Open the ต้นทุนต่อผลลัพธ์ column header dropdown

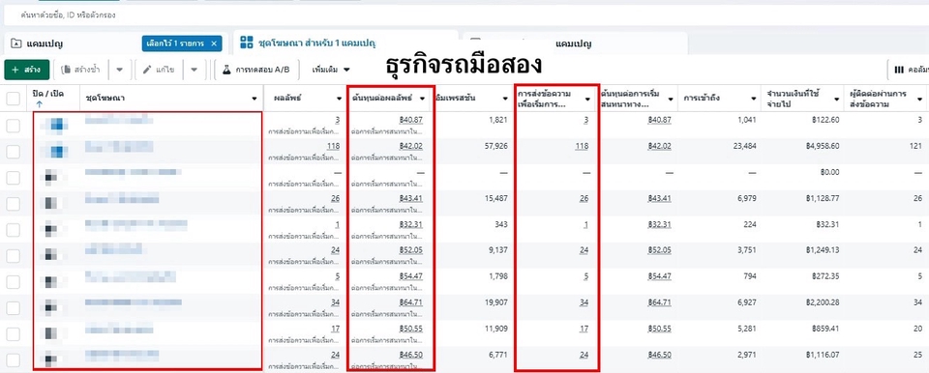tap(423, 99)
